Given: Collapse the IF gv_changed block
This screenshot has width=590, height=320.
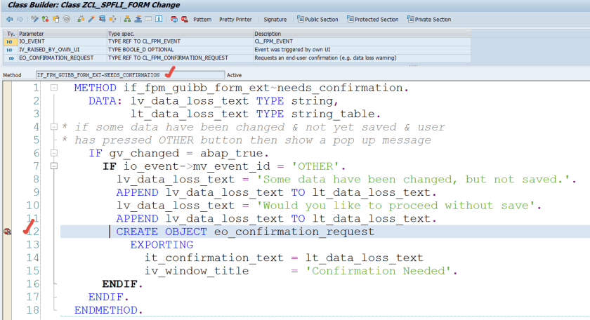Looking at the screenshot, I should pos(53,154).
